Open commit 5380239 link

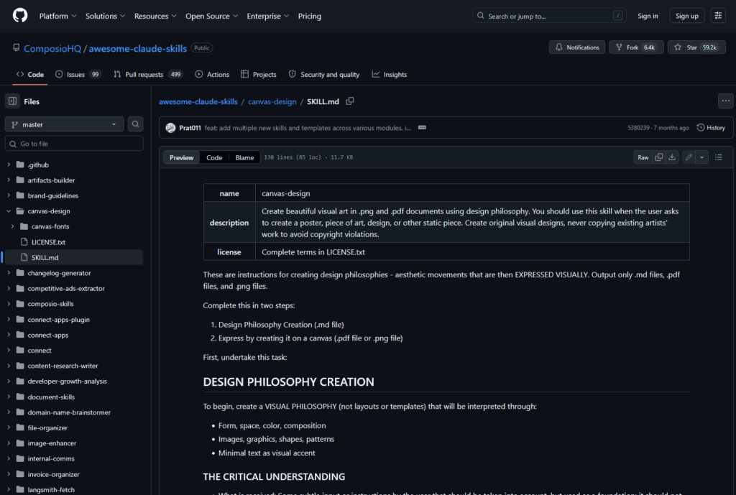point(638,128)
